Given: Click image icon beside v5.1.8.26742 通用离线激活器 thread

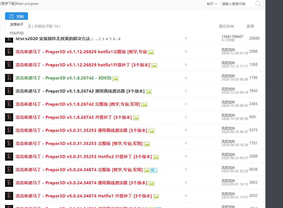Looking at the screenshot, I should [x=149, y=92].
